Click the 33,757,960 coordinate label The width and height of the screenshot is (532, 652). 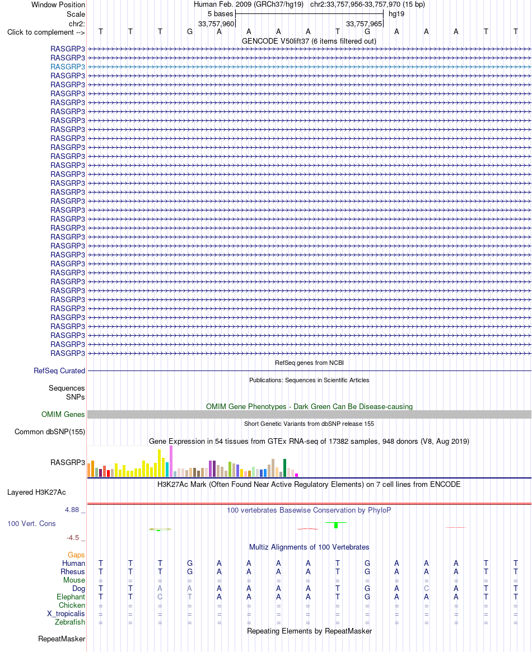click(x=216, y=24)
